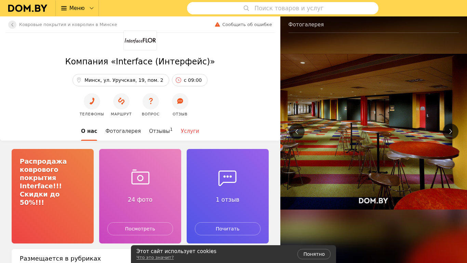Show working hours с 09:00
This screenshot has width=467, height=263.
[190, 80]
